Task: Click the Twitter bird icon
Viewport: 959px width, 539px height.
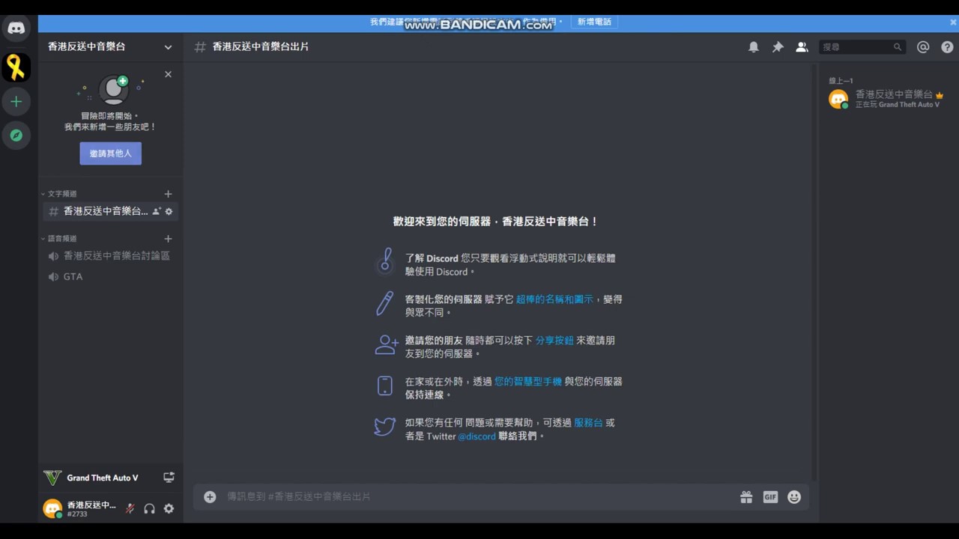Action: tap(385, 427)
